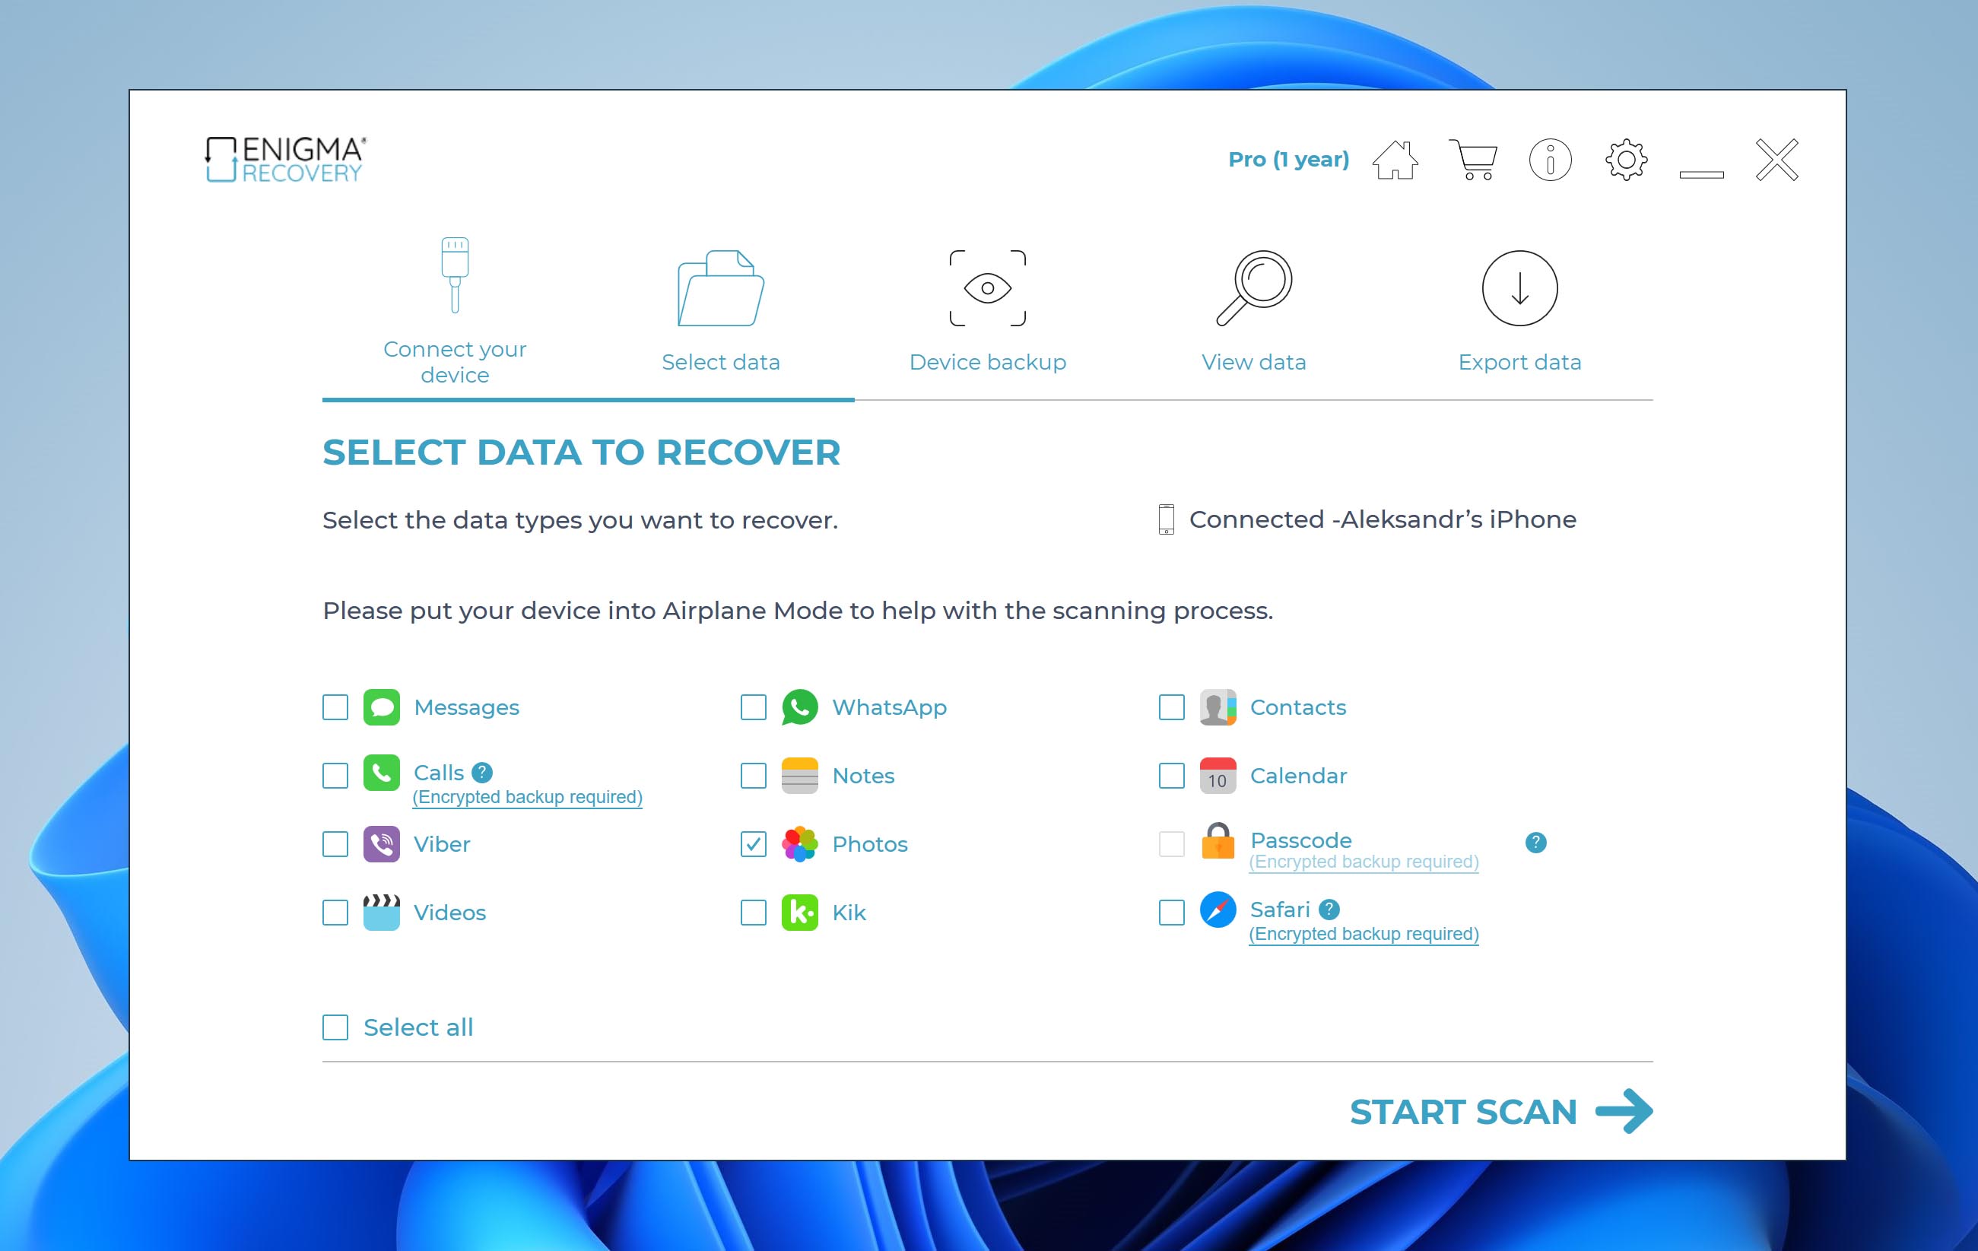This screenshot has height=1251, width=1978.
Task: Click the Kik recovery icon
Action: [x=799, y=913]
